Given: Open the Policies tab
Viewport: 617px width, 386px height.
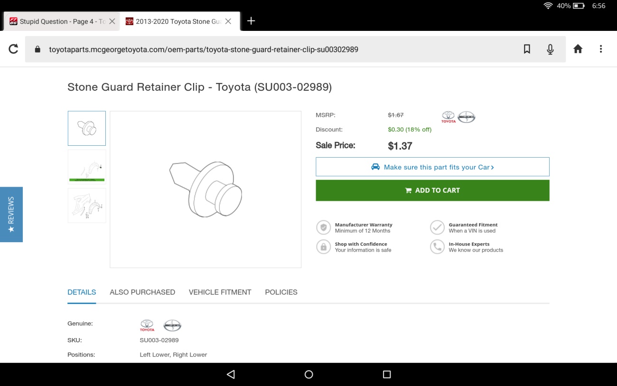Looking at the screenshot, I should [281, 292].
